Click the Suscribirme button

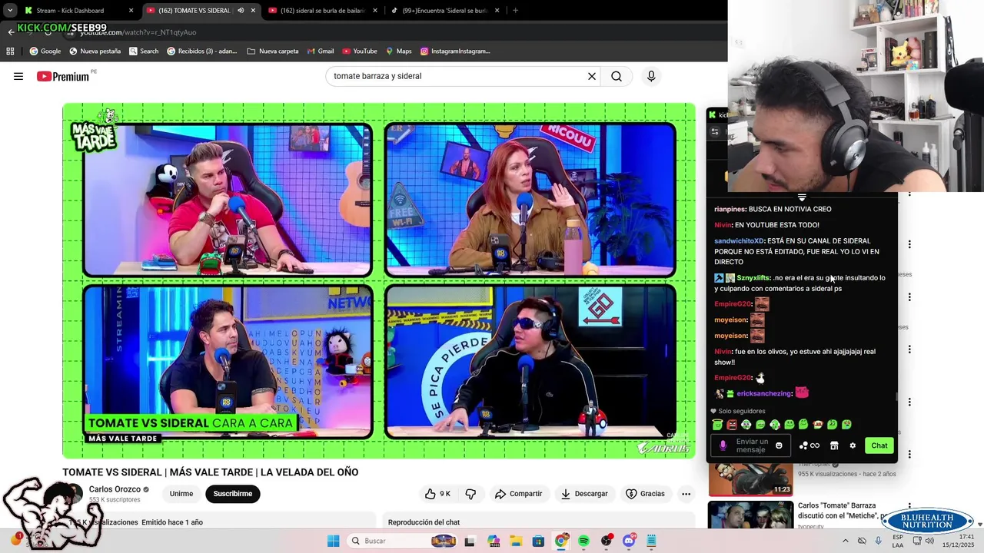tap(233, 494)
